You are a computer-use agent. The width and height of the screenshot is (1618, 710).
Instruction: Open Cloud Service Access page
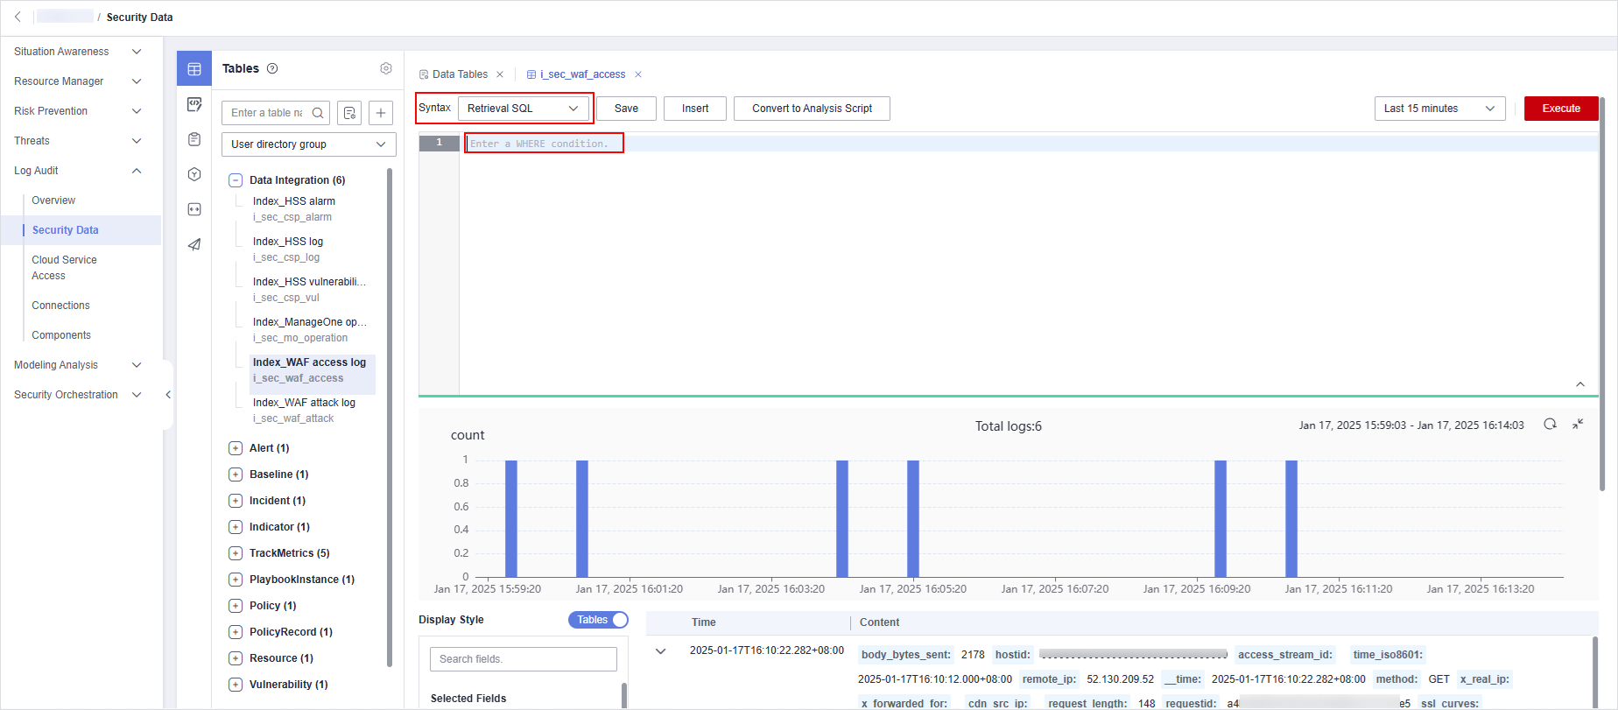64,268
